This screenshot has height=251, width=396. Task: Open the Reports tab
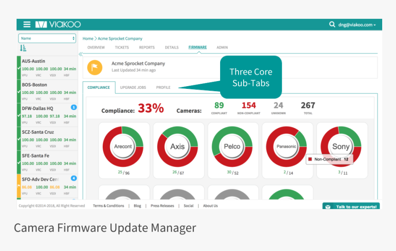[147, 47]
